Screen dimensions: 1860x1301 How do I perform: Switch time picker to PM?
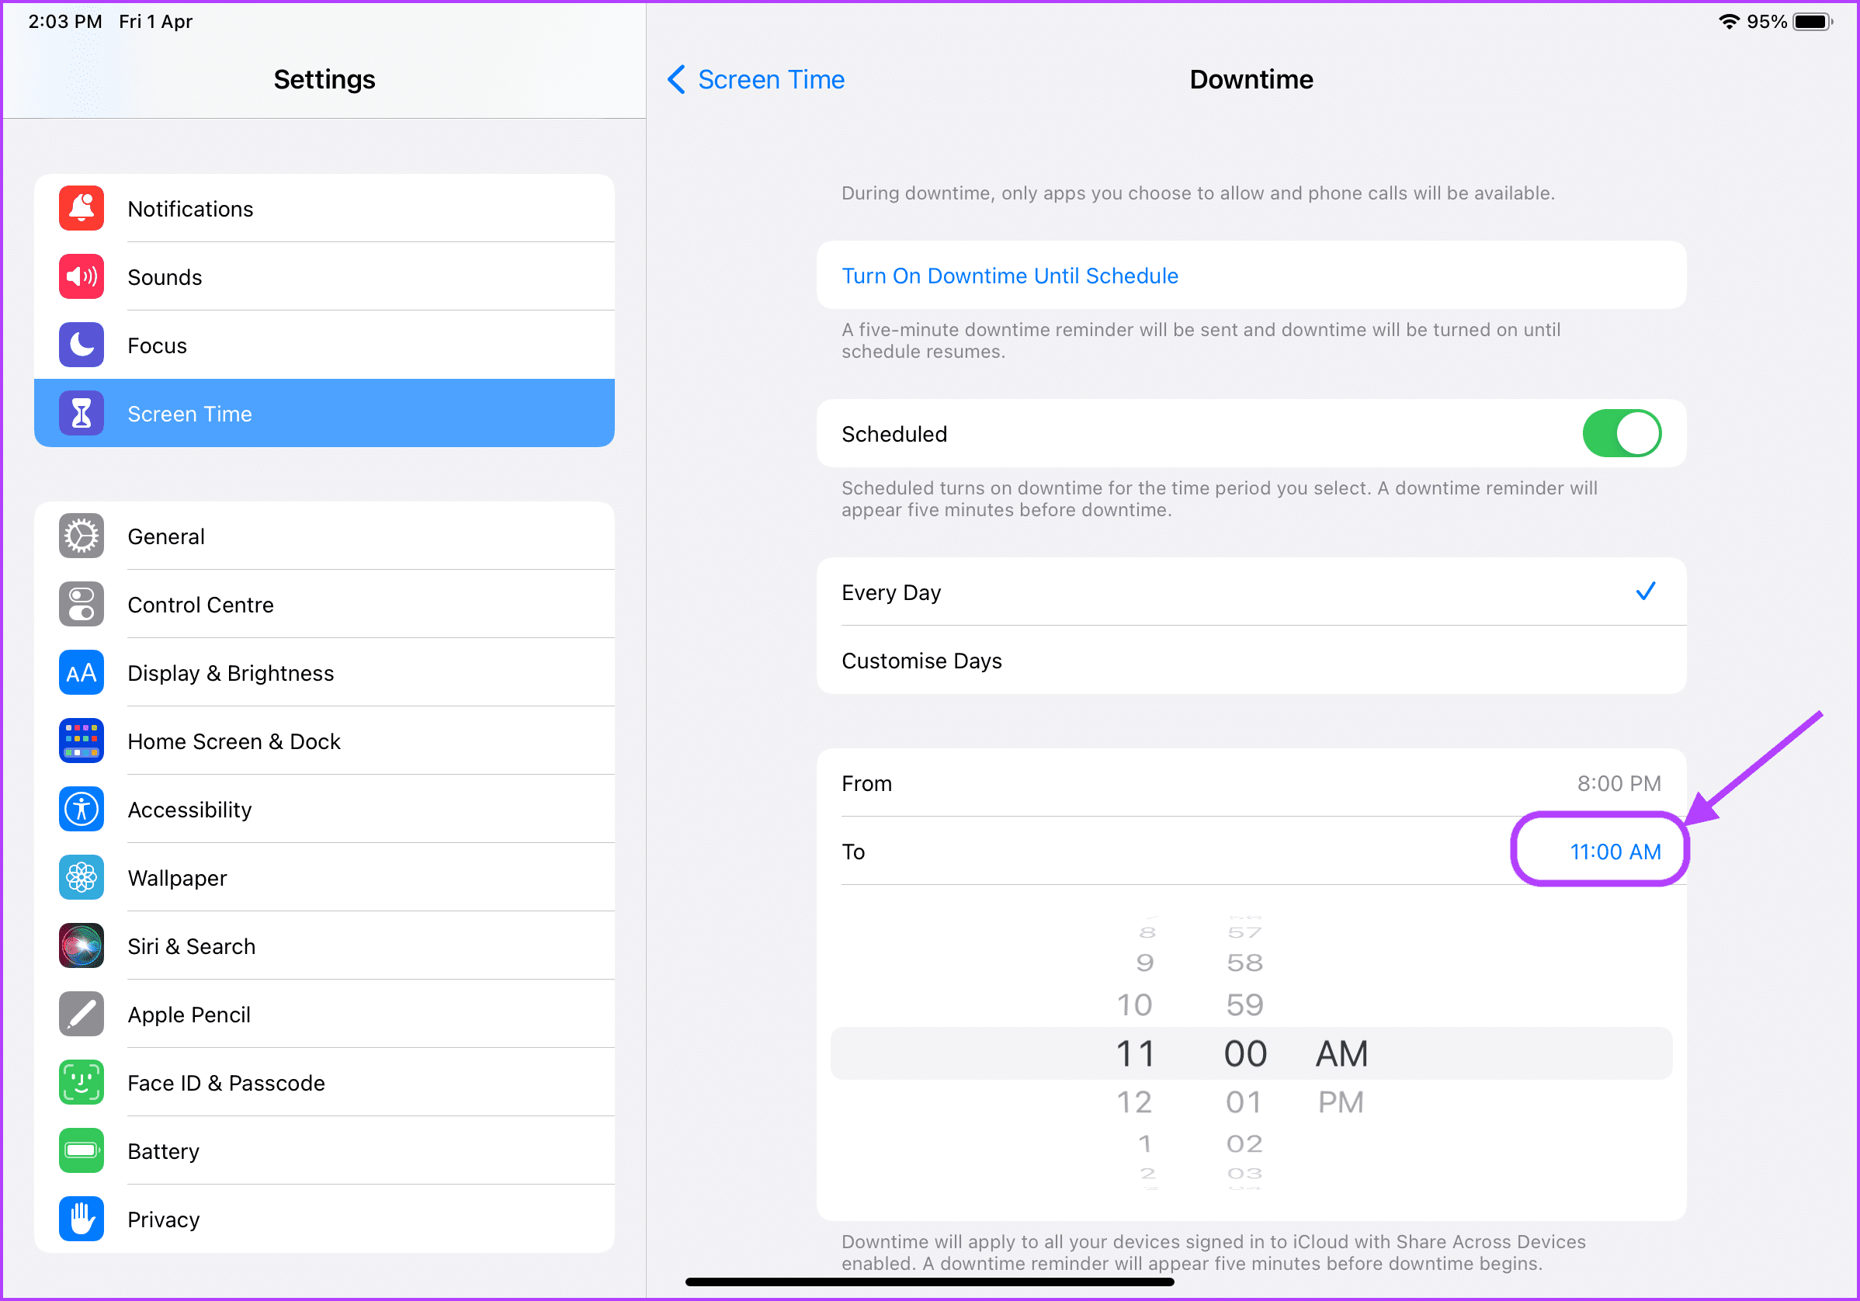(1341, 1102)
